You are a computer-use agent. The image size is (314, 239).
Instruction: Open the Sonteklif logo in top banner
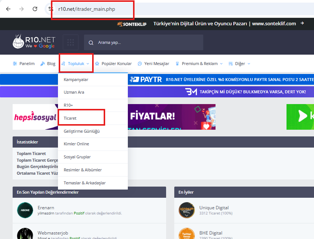tap(132, 24)
